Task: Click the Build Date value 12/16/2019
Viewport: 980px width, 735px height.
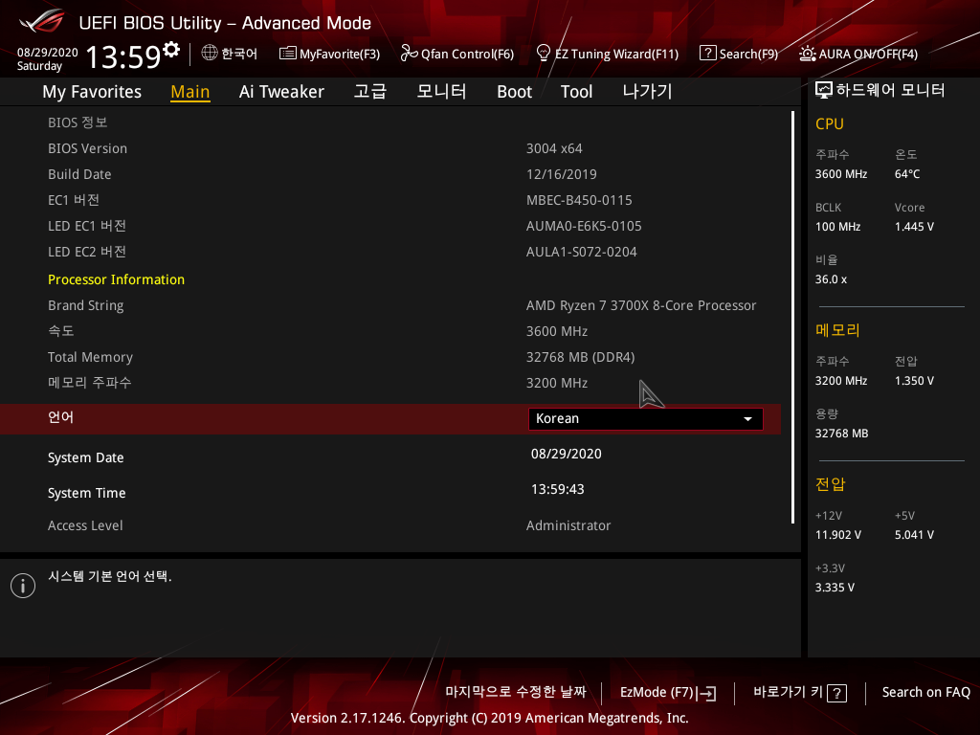Action: click(x=561, y=174)
